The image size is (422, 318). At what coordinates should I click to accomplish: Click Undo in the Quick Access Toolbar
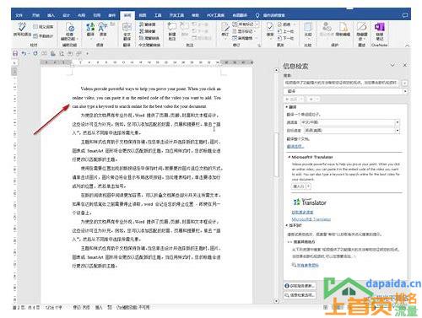click(x=24, y=53)
